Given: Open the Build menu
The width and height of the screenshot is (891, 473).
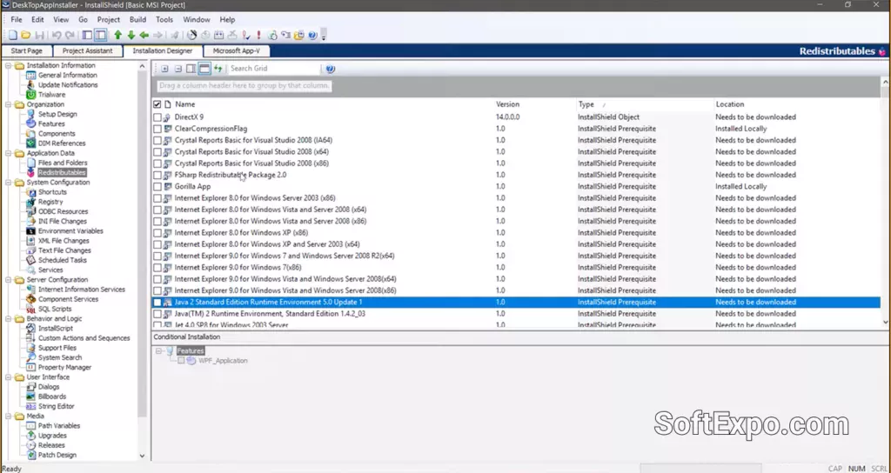Looking at the screenshot, I should pyautogui.click(x=137, y=19).
